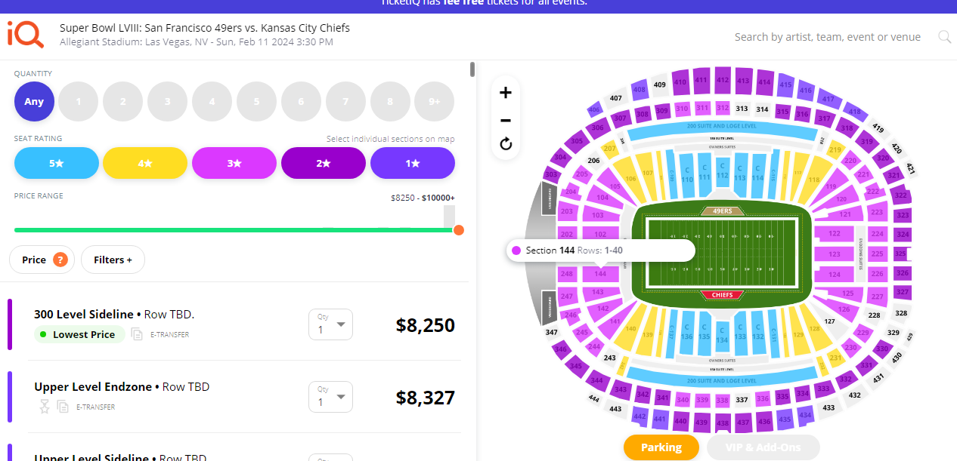Toggle the 4-star seat rating filter
The image size is (957, 461).
coord(145,163)
